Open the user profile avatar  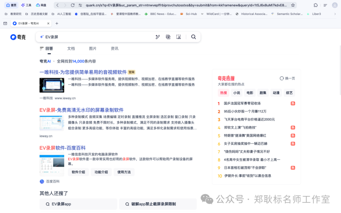coord(335,5)
